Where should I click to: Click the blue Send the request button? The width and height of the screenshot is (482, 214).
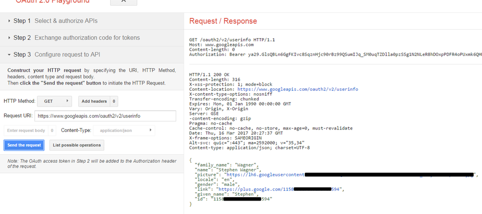(24, 145)
